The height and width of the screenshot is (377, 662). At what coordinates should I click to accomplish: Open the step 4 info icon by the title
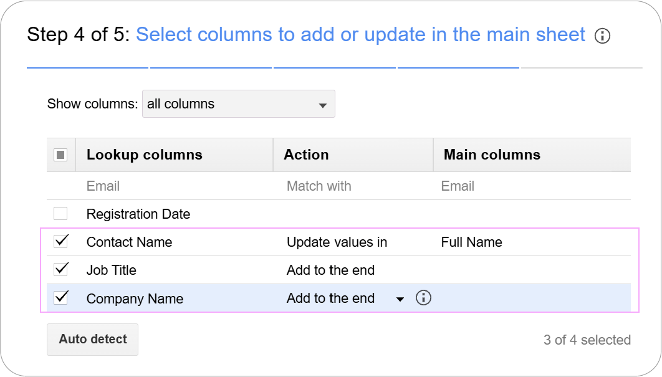pyautogui.click(x=602, y=36)
